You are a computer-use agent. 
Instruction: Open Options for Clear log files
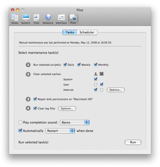[67, 108]
